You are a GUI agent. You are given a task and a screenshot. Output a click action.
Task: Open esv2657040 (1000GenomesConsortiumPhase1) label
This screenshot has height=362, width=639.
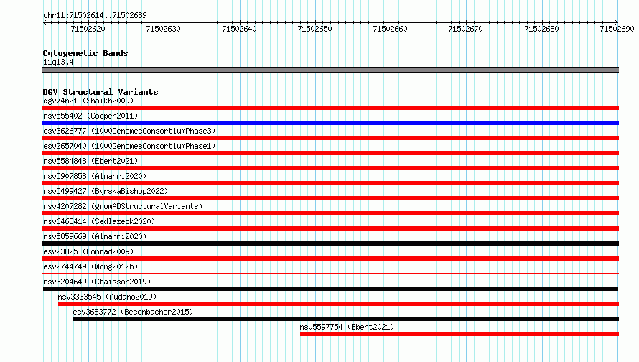129,146
